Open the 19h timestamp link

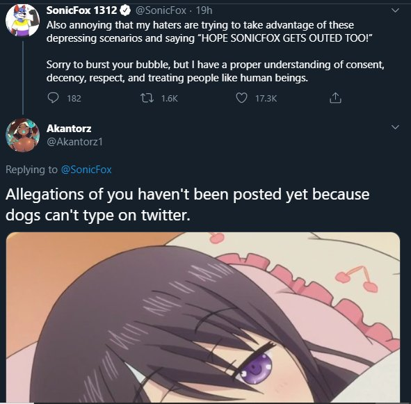pyautogui.click(x=204, y=10)
